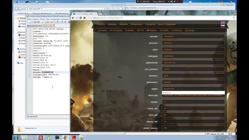Open uTorrent from the taskbar
The image size is (249, 140).
[49, 137]
